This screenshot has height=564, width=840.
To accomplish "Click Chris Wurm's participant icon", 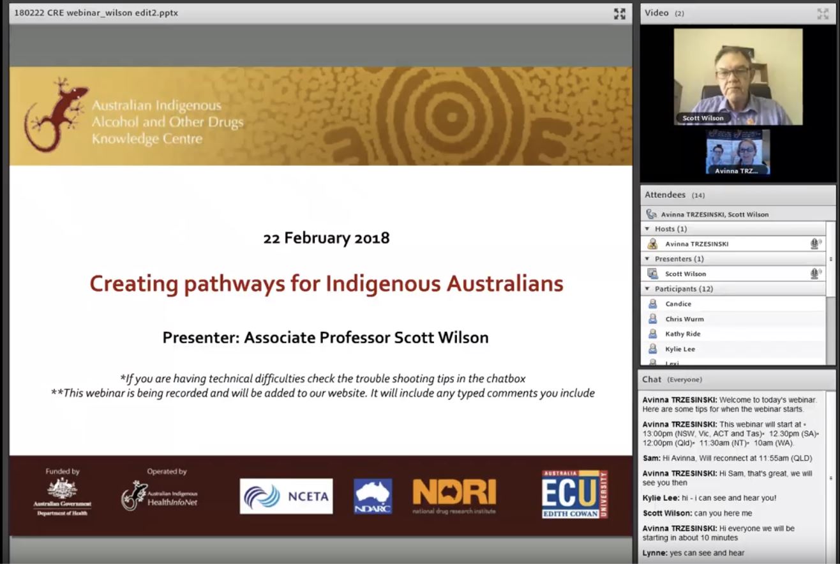I will click(x=652, y=319).
